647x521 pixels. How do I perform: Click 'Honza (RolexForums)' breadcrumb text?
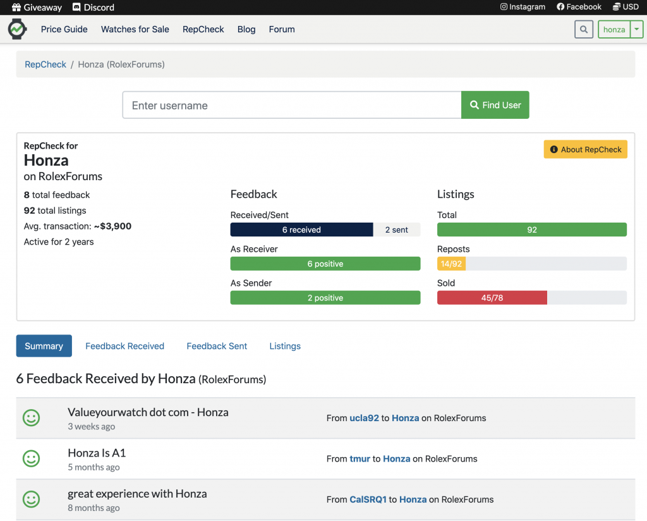click(121, 64)
